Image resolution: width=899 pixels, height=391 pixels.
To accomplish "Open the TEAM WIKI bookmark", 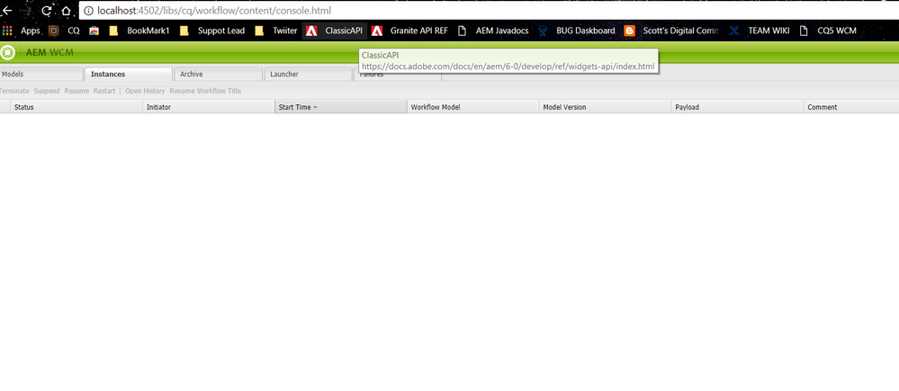I will 760,31.
